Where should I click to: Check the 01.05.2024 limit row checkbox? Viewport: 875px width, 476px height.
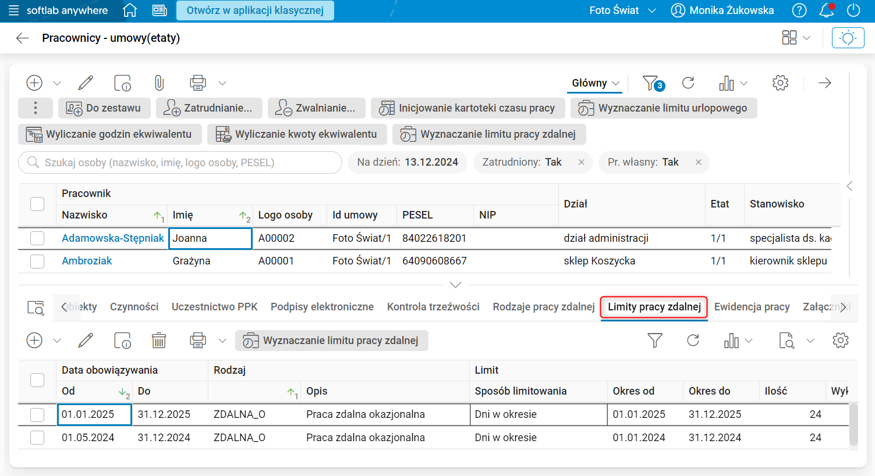point(37,438)
